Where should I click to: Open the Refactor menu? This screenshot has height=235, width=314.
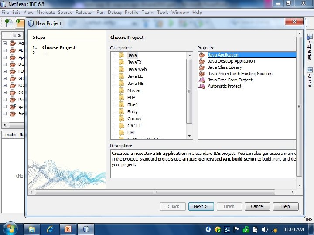[x=84, y=12]
